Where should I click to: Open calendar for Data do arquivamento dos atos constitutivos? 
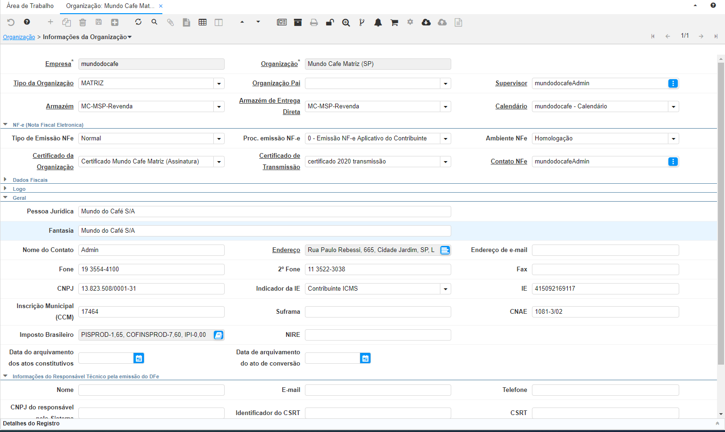[139, 359]
